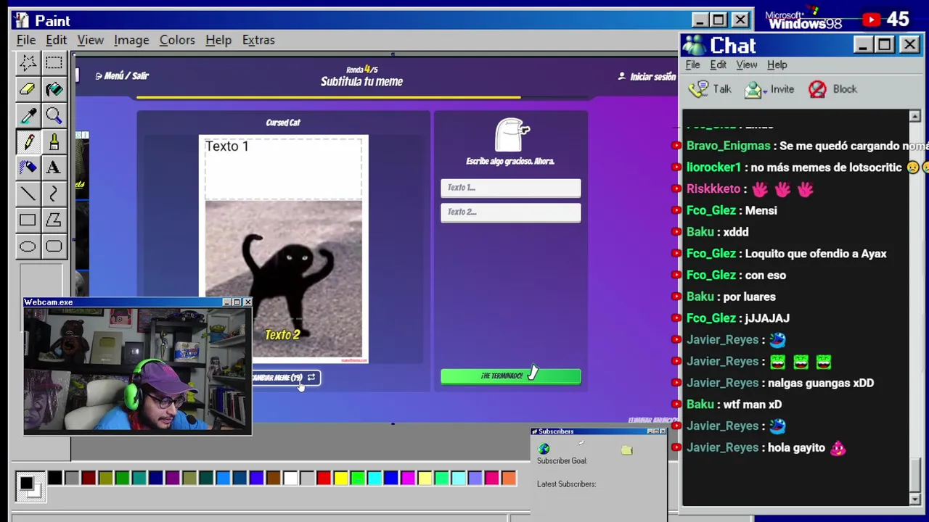Open the Chat window File menu
Screen dimensions: 929x522
click(692, 65)
